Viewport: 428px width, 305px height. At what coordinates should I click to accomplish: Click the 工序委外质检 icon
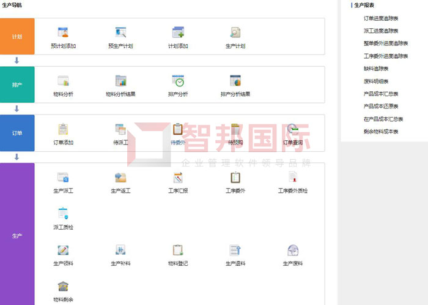coord(293,178)
